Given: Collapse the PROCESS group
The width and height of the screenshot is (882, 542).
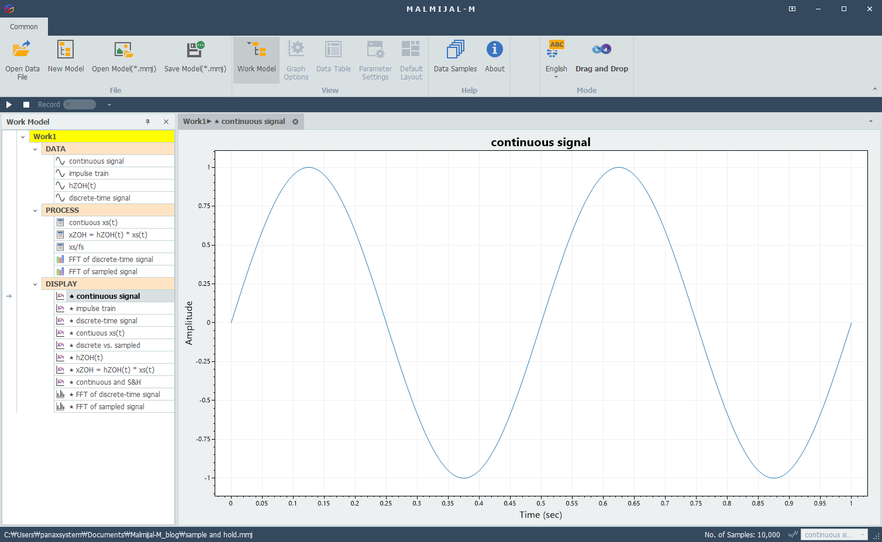Looking at the screenshot, I should click(x=35, y=210).
